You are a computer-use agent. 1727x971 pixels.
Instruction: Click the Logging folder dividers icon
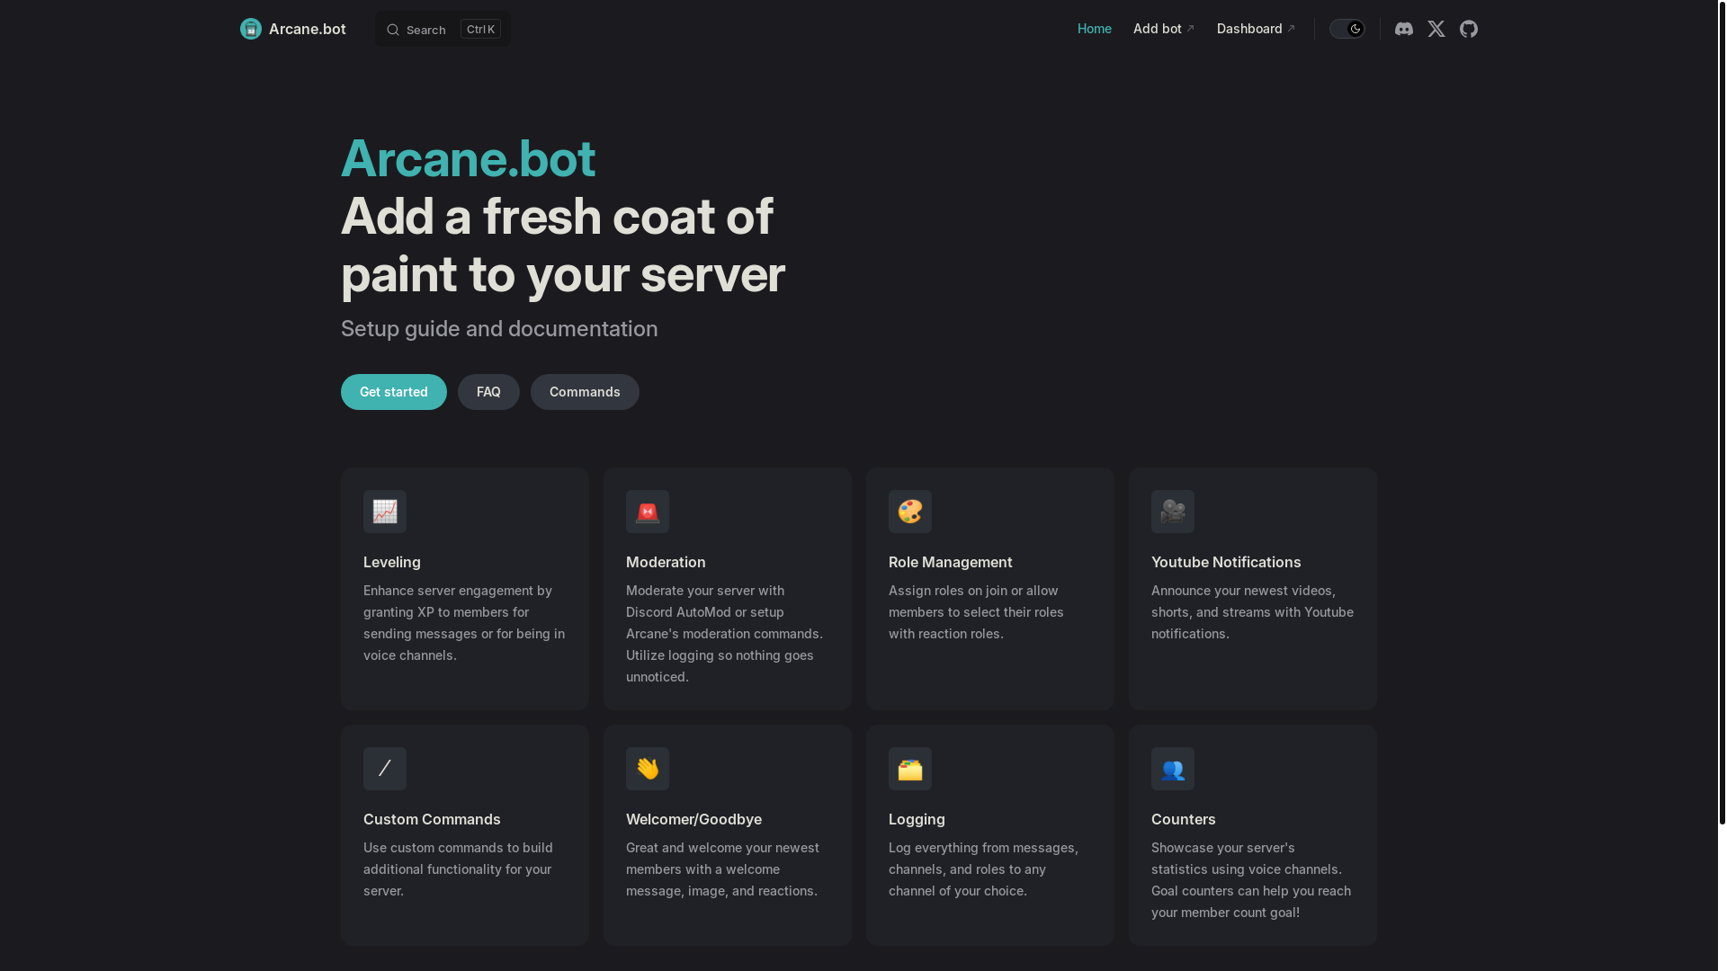pyautogui.click(x=910, y=769)
